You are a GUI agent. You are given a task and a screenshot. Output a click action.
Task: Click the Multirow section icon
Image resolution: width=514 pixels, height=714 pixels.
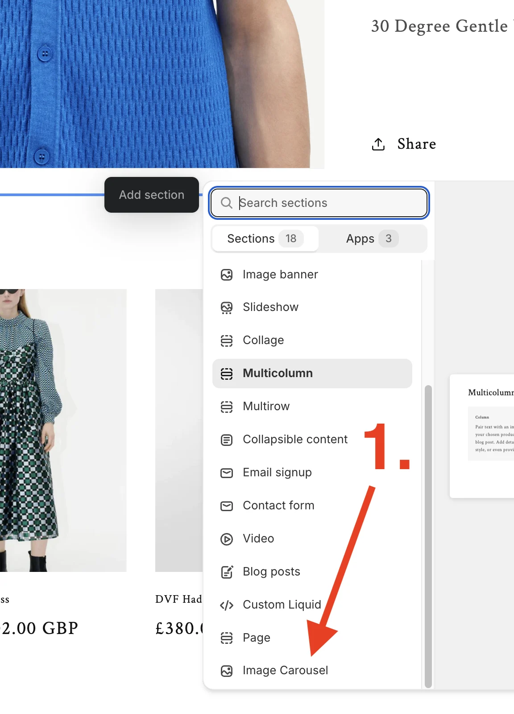coord(227,407)
